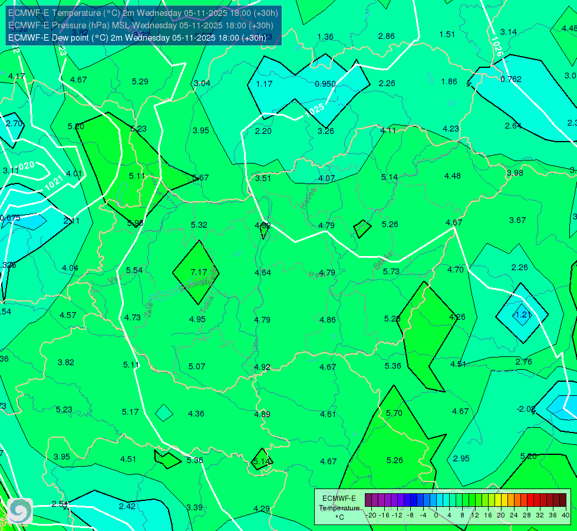This screenshot has width=577, height=531.
Task: Click the -1.21 value in the cyan diamond
Action: pos(522,314)
